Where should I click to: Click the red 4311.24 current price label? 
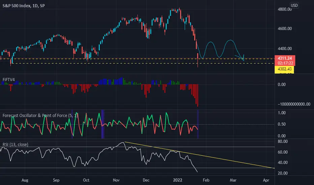point(285,58)
